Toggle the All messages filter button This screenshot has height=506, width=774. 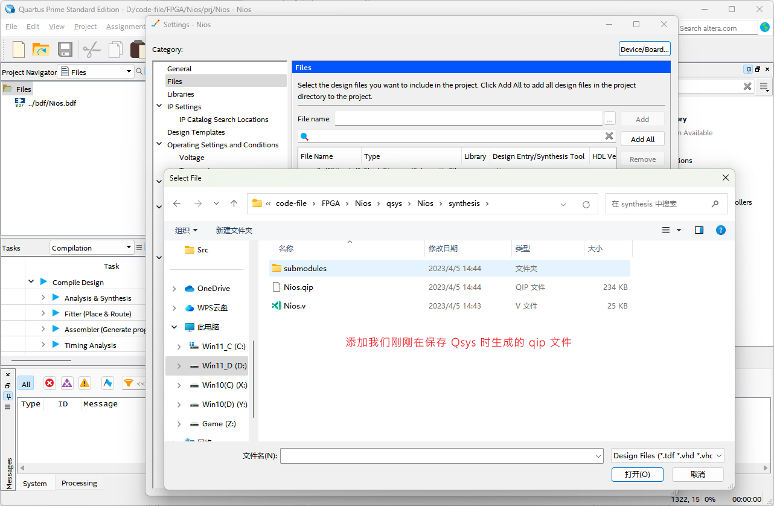26,384
